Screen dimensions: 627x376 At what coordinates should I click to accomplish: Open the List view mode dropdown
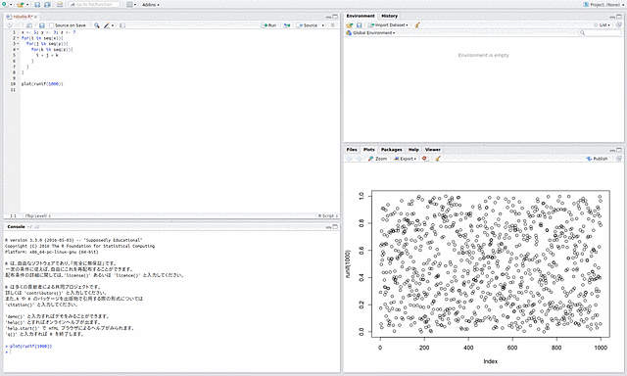pyautogui.click(x=603, y=24)
